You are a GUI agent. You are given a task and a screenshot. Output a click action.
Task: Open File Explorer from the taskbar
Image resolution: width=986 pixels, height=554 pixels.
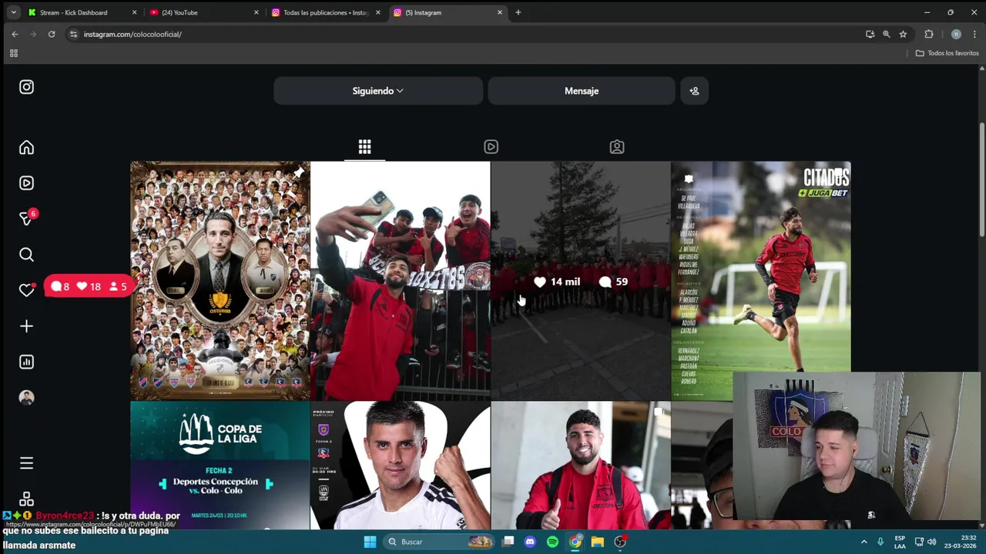coord(597,542)
